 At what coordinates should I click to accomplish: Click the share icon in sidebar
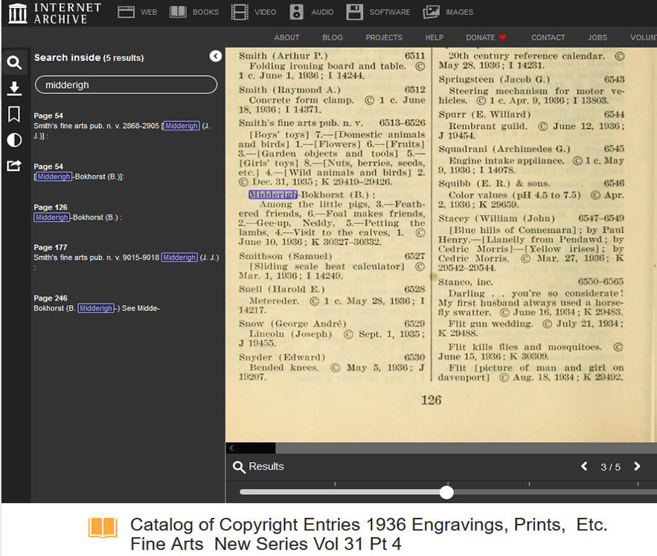14,165
